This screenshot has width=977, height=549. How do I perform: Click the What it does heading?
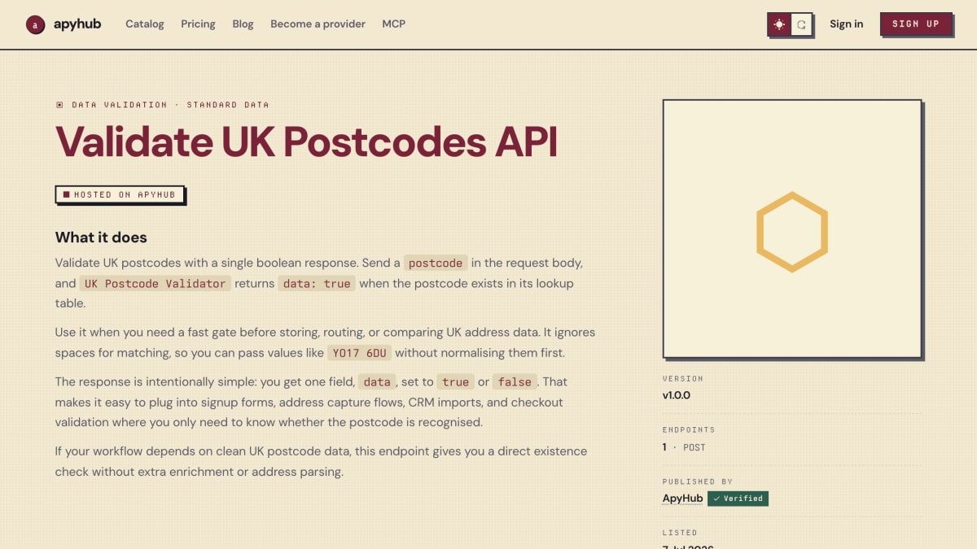(101, 237)
